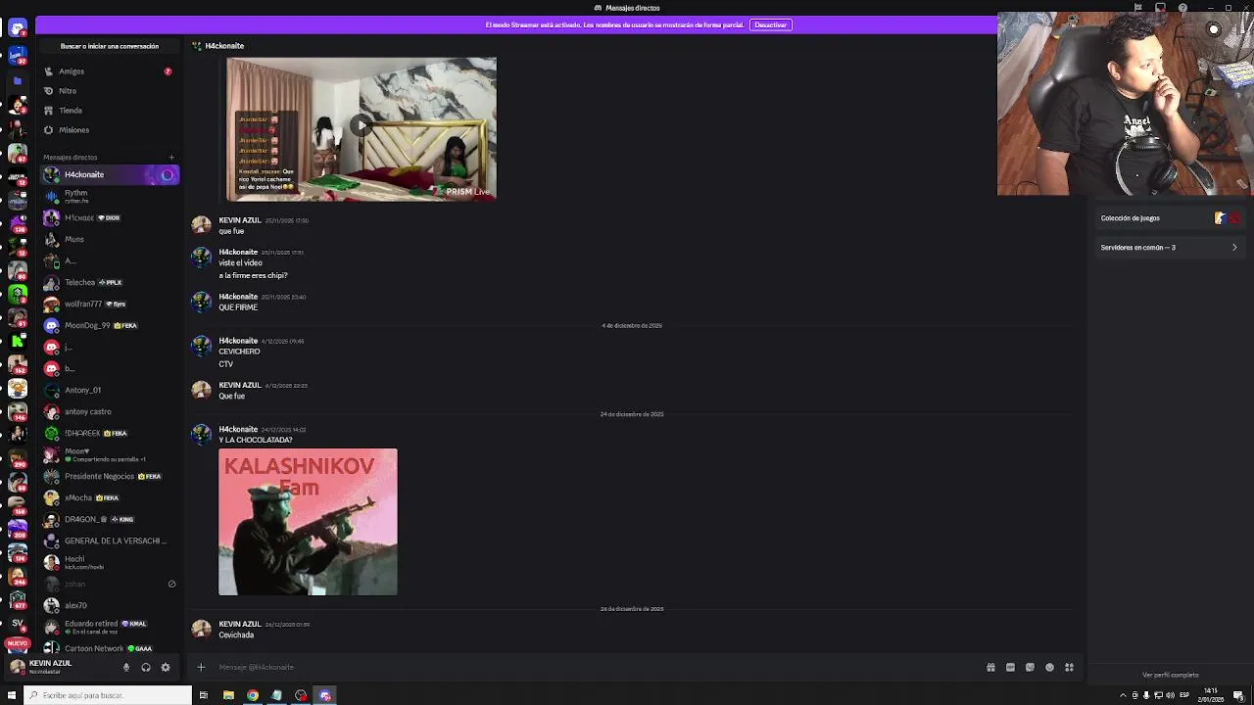
Task: Open emoji picker icon
Action: [x=1049, y=667]
